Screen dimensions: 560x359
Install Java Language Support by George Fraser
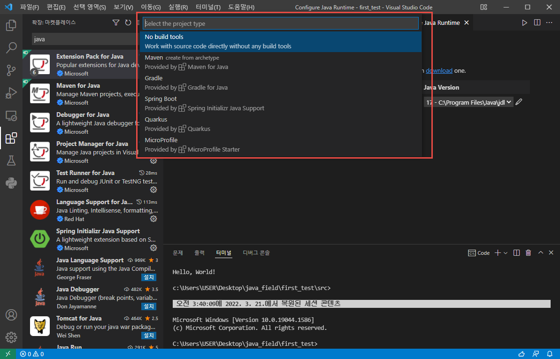(149, 277)
